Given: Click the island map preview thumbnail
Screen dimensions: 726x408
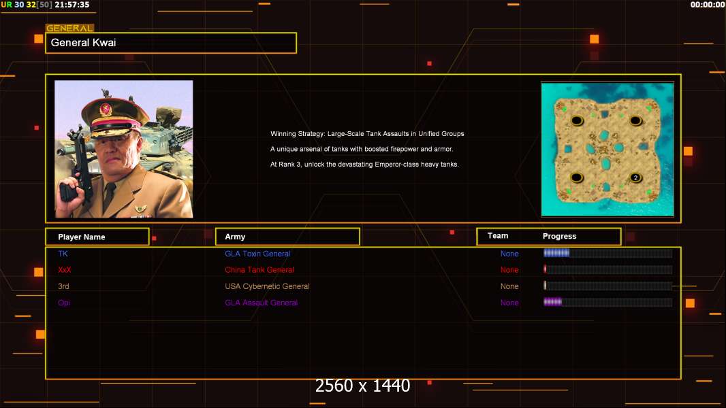Looking at the screenshot, I should tap(607, 149).
